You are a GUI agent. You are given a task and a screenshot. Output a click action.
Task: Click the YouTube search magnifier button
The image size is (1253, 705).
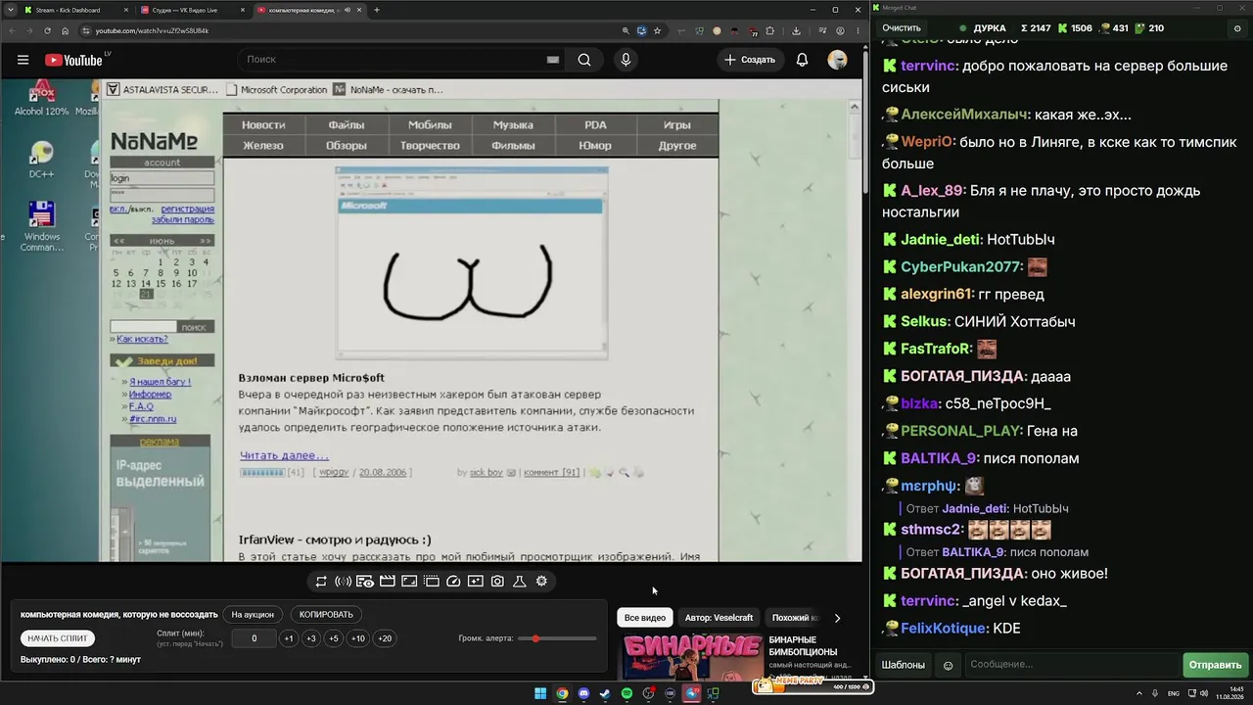click(x=584, y=60)
